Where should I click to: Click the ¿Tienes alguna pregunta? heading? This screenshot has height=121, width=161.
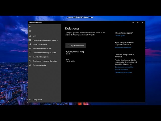coord(124,33)
